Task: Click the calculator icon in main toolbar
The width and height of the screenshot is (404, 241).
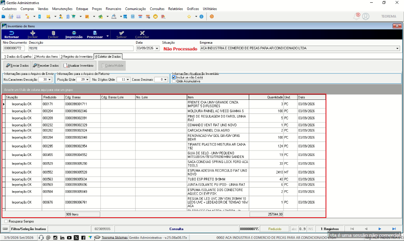Action: (133, 16)
